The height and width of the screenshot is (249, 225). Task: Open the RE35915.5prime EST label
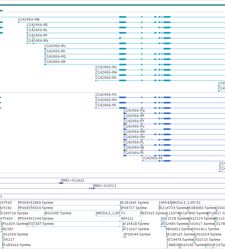click(x=153, y=213)
